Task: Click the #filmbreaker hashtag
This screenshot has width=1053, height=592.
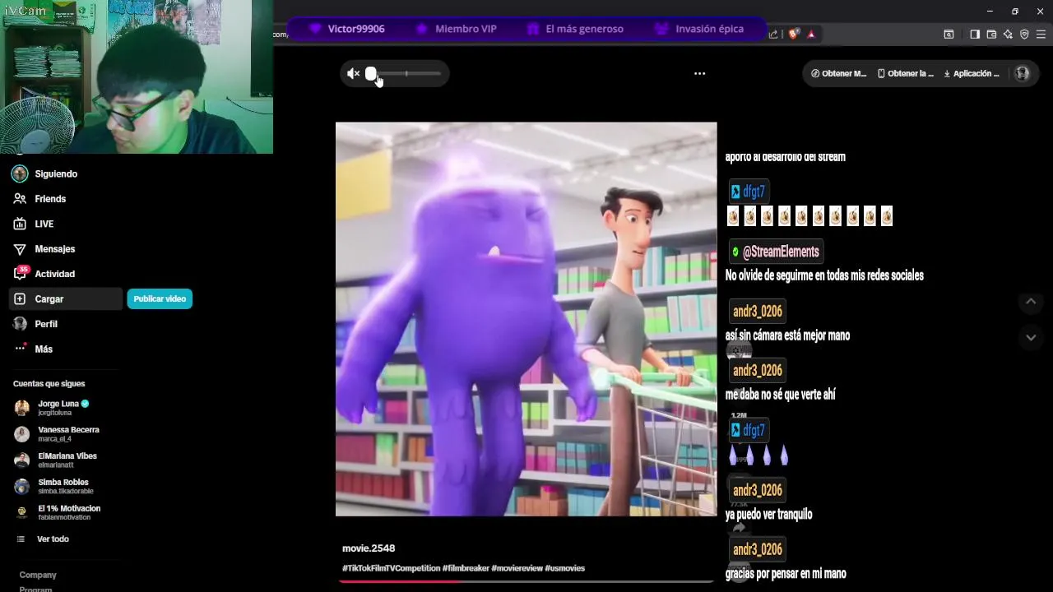Action: (466, 568)
